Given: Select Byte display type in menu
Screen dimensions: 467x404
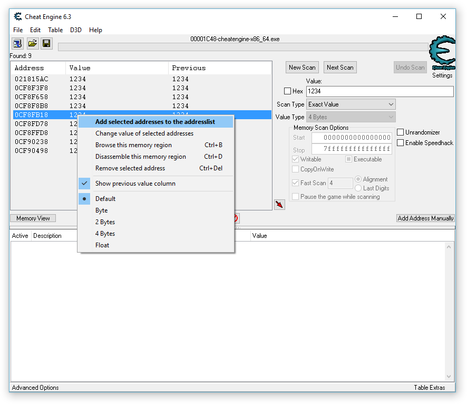Looking at the screenshot, I should [155, 210].
